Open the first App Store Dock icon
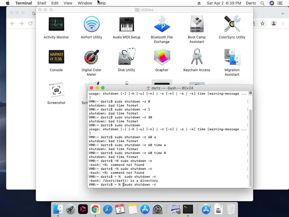Viewport: 289px width, 217px height. point(145,209)
